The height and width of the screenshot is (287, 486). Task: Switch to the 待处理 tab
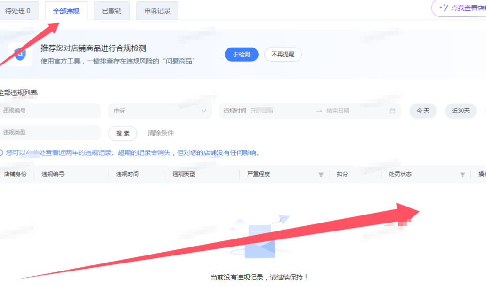pyautogui.click(x=18, y=11)
